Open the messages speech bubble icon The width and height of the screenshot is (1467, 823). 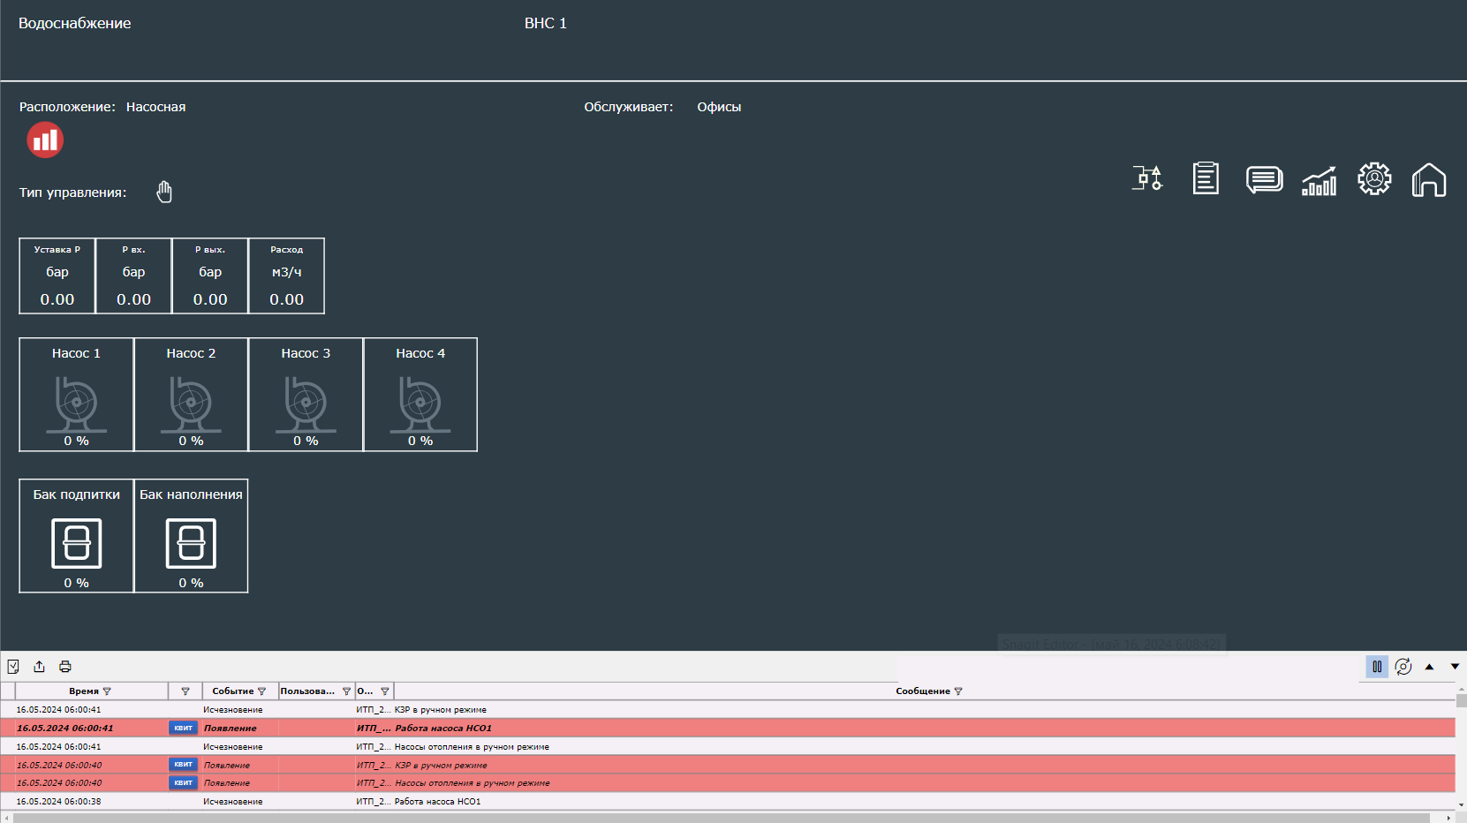tap(1264, 179)
